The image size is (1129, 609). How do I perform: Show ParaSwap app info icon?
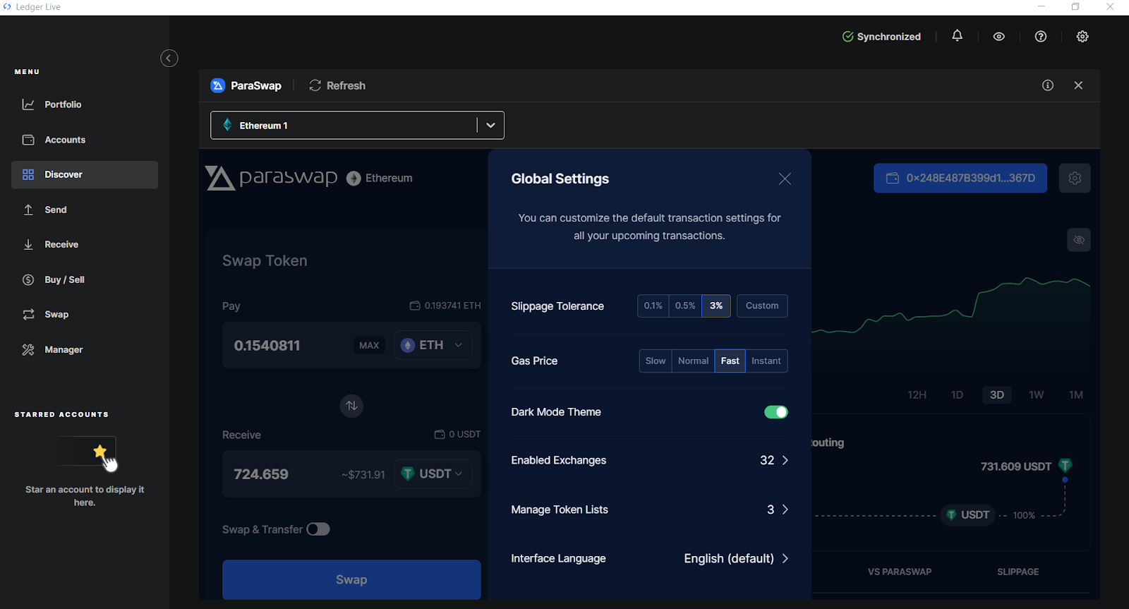coord(1048,85)
